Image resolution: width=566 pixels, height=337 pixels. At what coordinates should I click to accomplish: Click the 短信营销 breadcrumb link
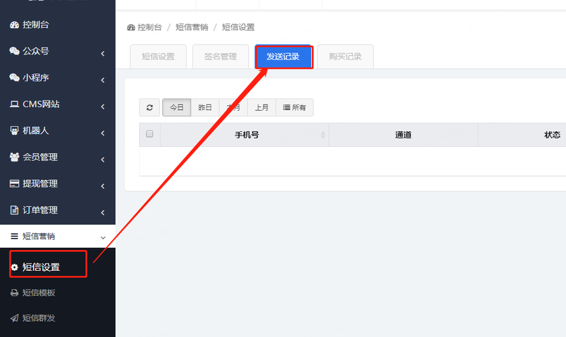coord(192,28)
